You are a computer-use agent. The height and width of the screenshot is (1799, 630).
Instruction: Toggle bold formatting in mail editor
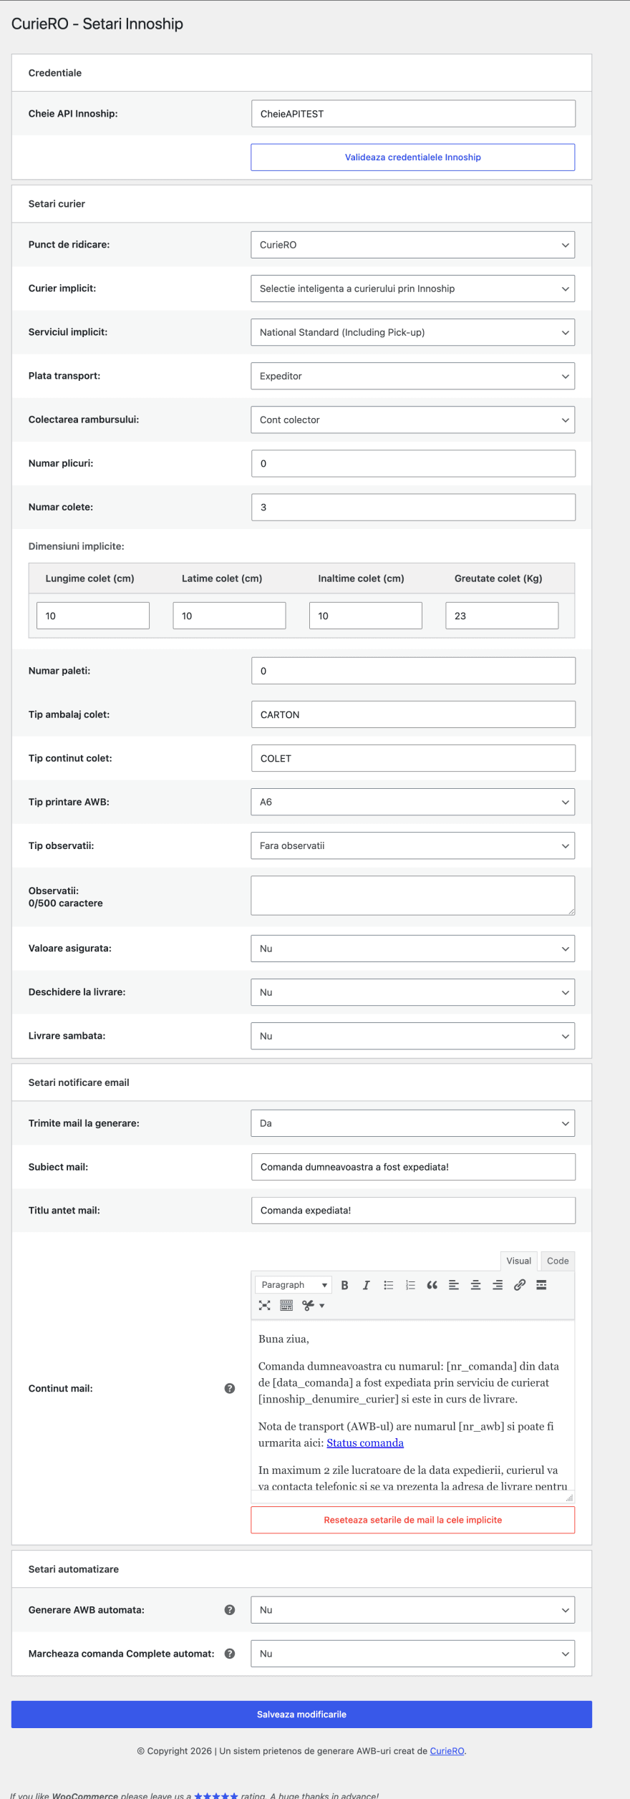pos(344,1285)
